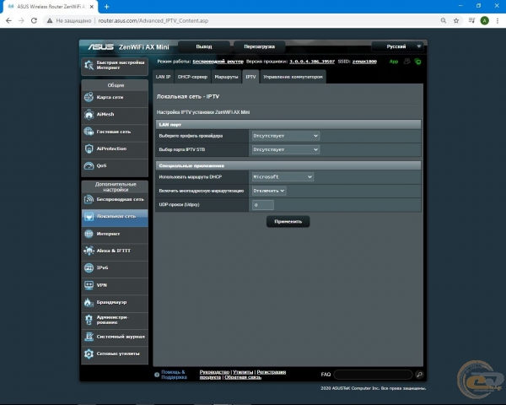Switch to the DHCP-сервер tab

(x=192, y=77)
